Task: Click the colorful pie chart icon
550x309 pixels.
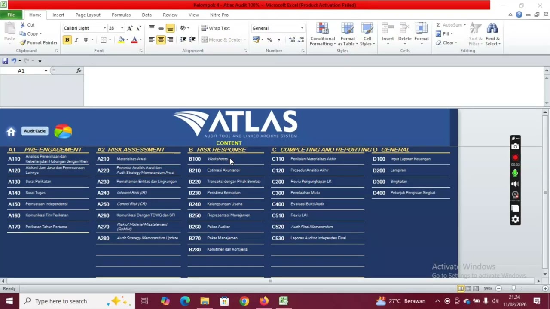Action: point(63,131)
